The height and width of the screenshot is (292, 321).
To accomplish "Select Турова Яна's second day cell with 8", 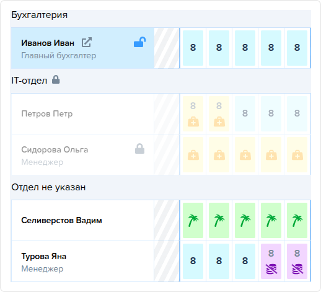I will [x=219, y=261].
